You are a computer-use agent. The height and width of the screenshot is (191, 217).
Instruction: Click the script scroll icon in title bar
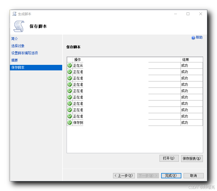pyautogui.click(x=14, y=14)
